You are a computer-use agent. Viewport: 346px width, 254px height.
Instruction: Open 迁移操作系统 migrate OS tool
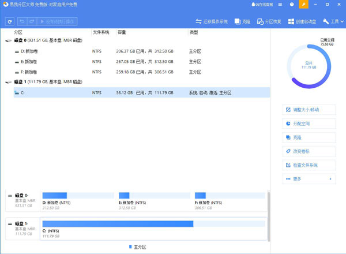click(x=212, y=21)
